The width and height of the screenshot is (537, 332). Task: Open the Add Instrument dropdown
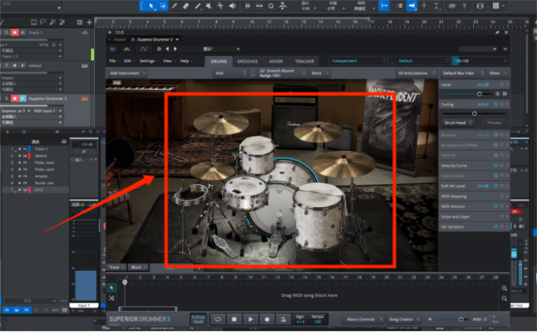[x=127, y=73]
